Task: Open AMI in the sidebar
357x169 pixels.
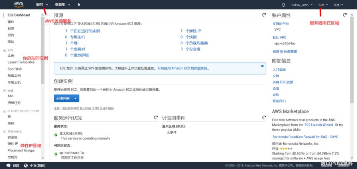Action: pos(10,96)
